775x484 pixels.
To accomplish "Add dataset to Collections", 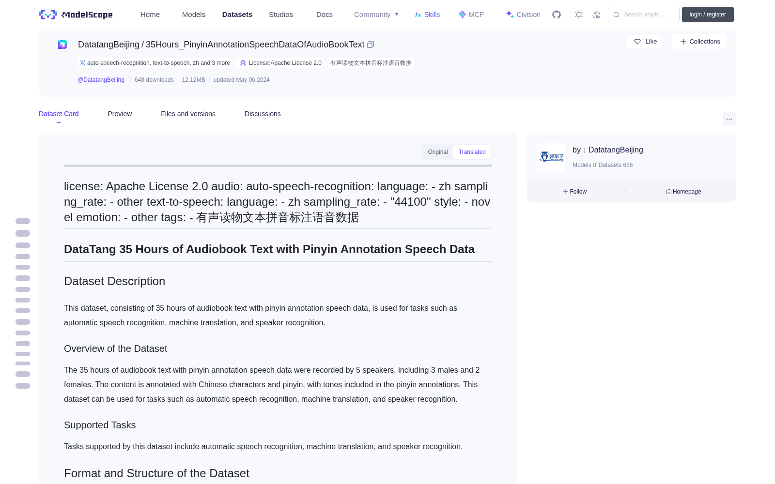I will [699, 42].
